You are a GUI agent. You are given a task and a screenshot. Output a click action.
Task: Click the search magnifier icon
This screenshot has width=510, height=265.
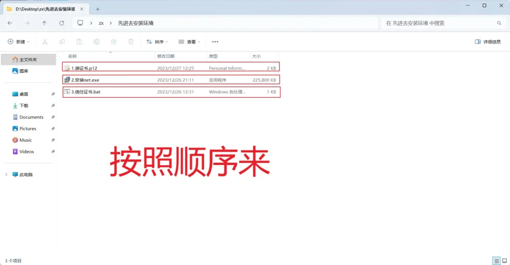[x=499, y=23]
